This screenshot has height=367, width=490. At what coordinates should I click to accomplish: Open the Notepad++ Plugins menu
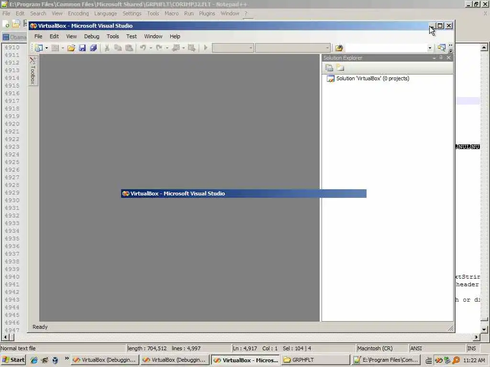(x=207, y=13)
